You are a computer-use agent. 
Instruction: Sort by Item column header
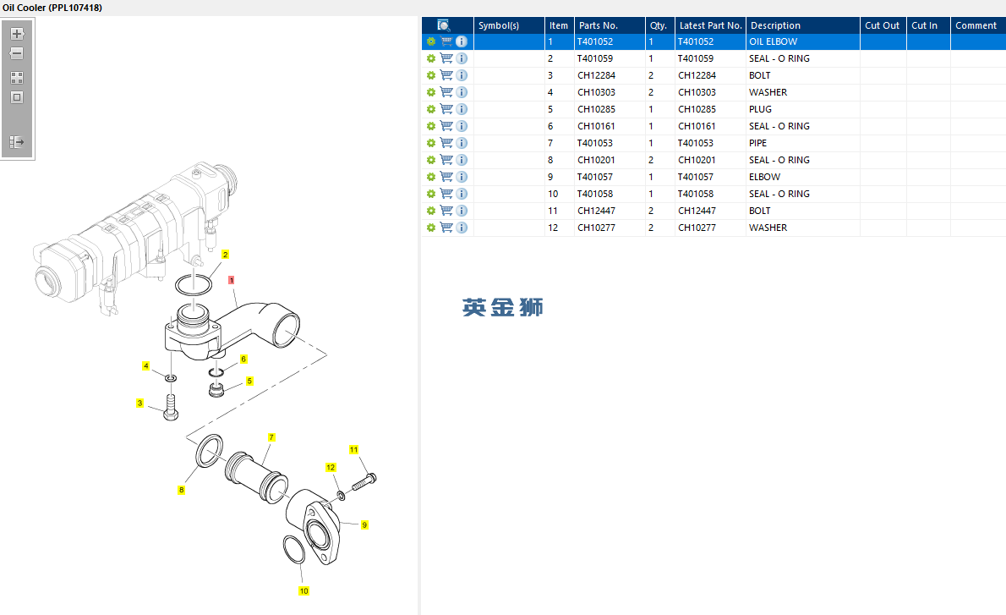click(559, 25)
